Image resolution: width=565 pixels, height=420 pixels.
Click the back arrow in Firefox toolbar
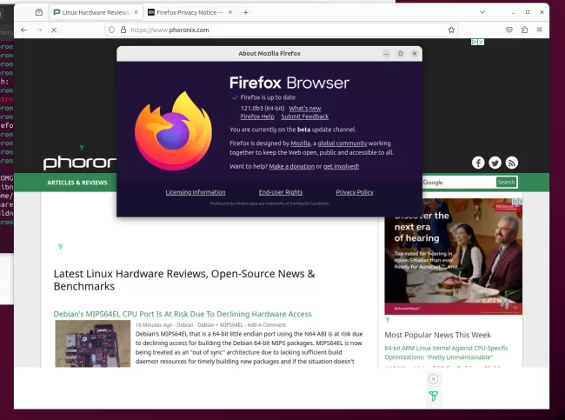coord(23,30)
